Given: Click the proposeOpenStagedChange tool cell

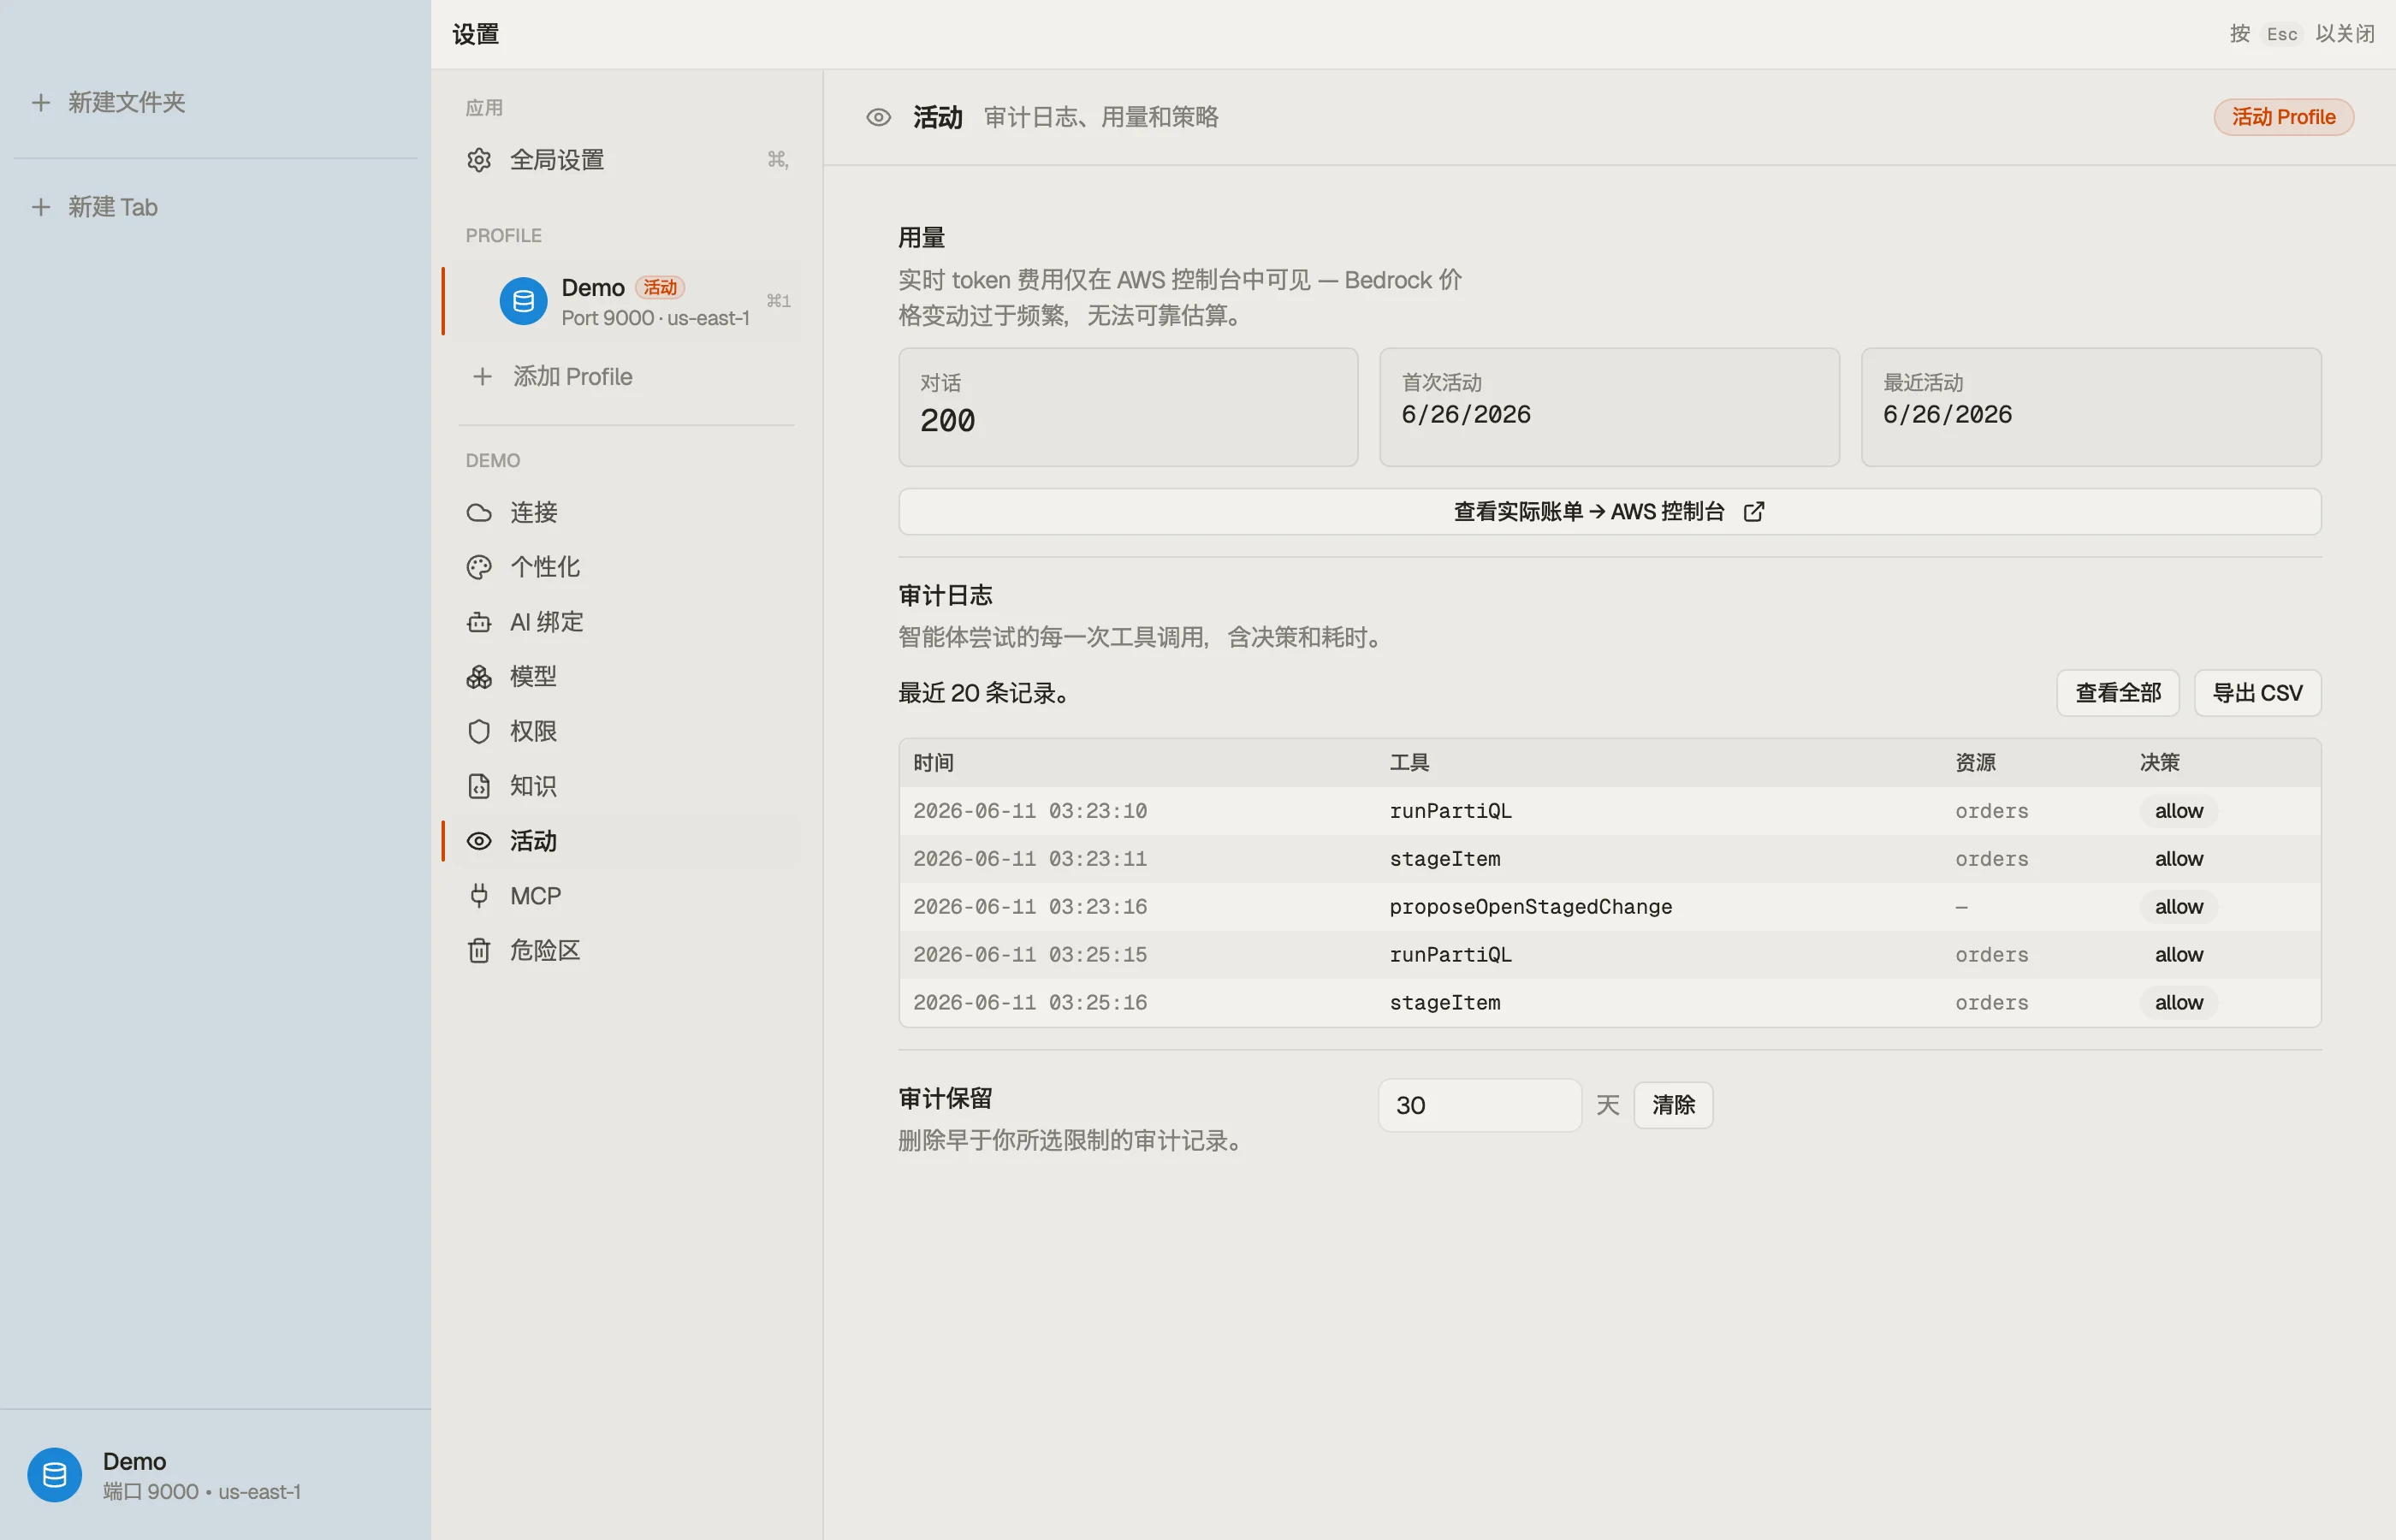Looking at the screenshot, I should pos(1530,907).
